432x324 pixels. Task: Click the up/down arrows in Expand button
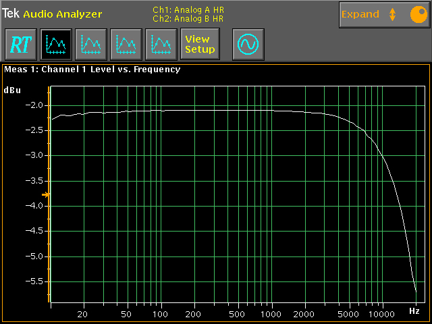pyautogui.click(x=392, y=14)
